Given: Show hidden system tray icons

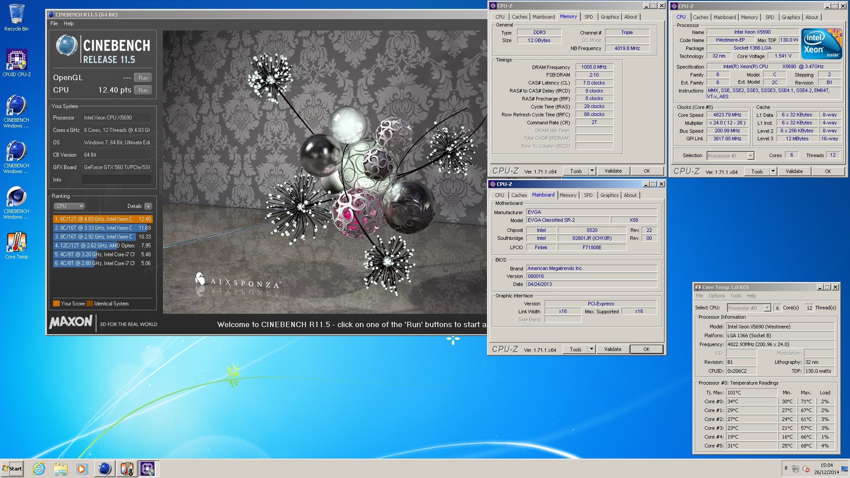Looking at the screenshot, I should tap(786, 468).
